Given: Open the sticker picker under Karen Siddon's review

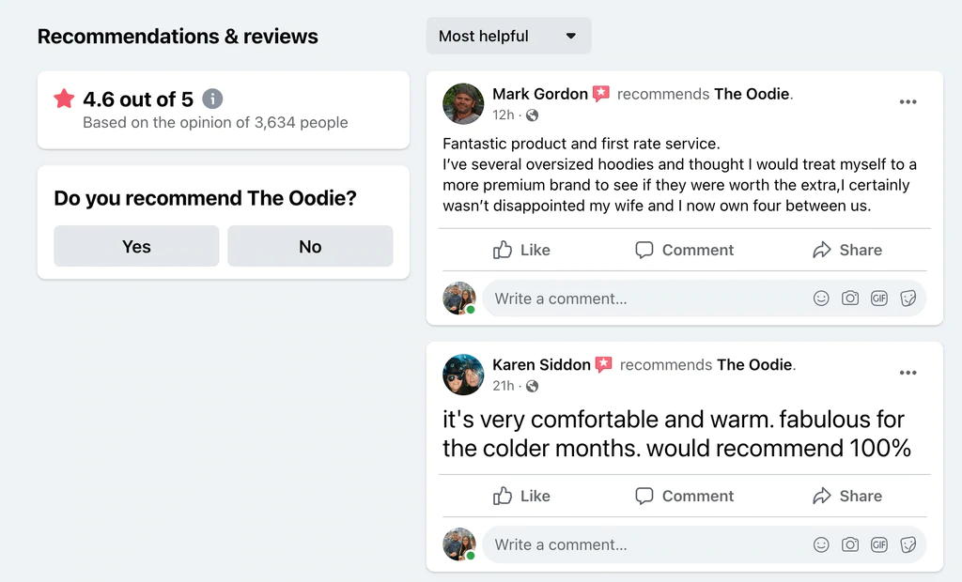Looking at the screenshot, I should (x=908, y=544).
